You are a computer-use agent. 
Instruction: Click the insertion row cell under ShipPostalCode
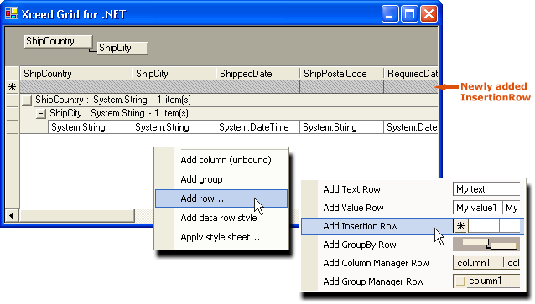coord(341,87)
